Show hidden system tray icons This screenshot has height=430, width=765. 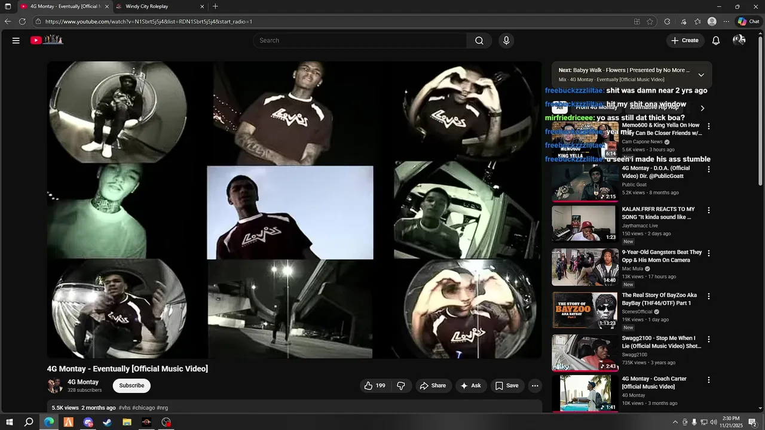tap(675, 422)
